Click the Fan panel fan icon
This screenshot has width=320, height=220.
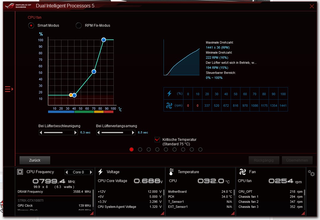tap(243, 172)
